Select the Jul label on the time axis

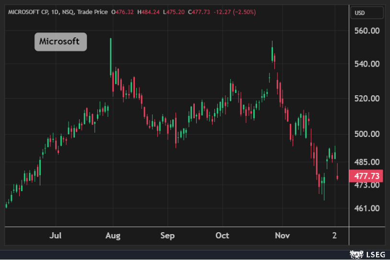pos(56,236)
